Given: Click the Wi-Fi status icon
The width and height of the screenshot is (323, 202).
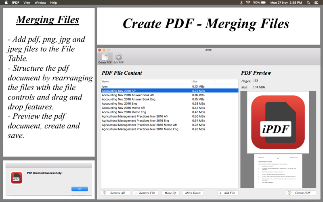Looking at the screenshot, I should click(x=248, y=2).
